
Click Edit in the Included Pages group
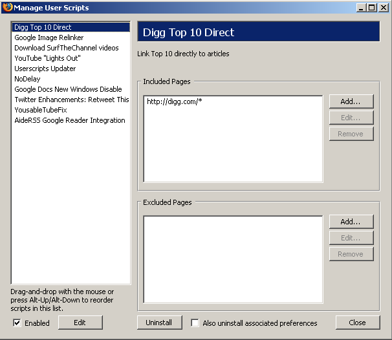point(351,118)
